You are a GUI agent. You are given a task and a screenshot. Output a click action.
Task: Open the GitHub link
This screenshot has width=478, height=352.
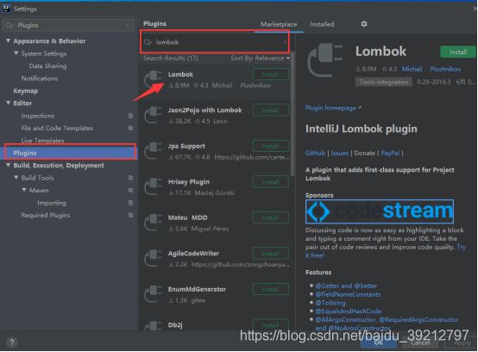click(315, 153)
